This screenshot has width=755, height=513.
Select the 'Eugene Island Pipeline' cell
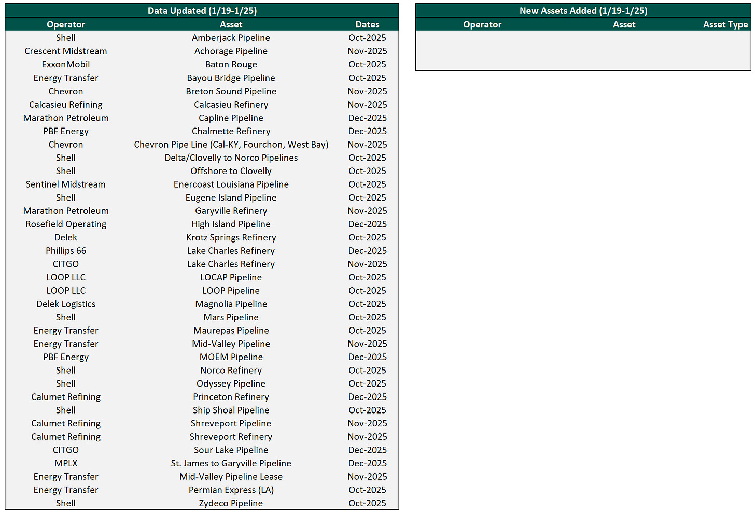click(231, 197)
